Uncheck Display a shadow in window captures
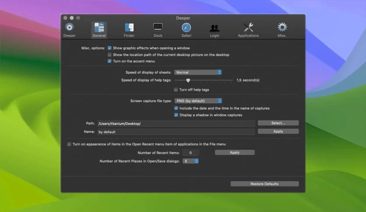The width and height of the screenshot is (366, 212). coord(176,115)
